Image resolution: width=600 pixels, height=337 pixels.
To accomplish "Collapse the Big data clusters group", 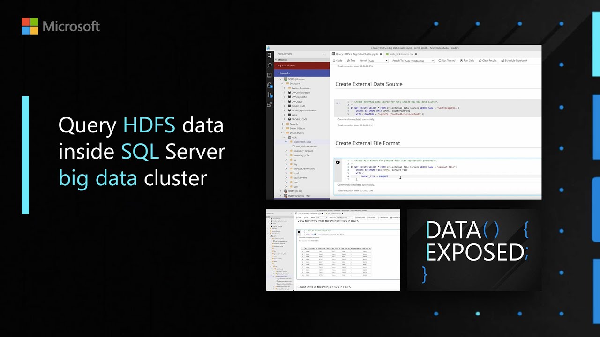I will [x=302, y=66].
